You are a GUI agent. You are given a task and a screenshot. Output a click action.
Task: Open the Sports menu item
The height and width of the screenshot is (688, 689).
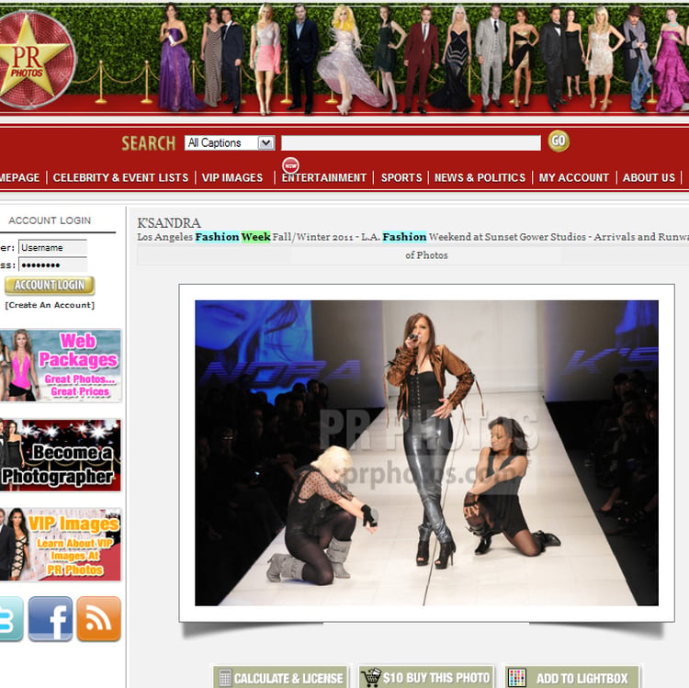pos(401,177)
